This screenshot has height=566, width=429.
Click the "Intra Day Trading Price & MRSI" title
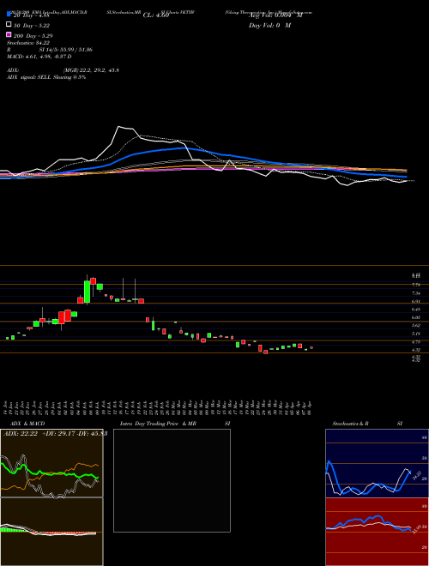[175, 424]
